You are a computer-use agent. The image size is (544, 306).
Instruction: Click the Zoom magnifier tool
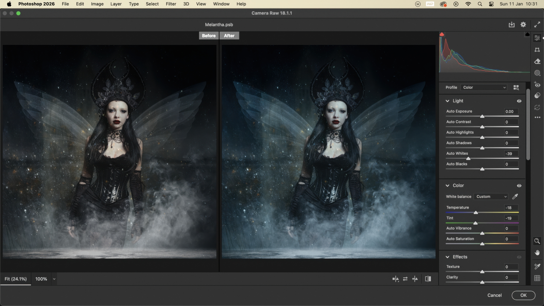coord(537,241)
